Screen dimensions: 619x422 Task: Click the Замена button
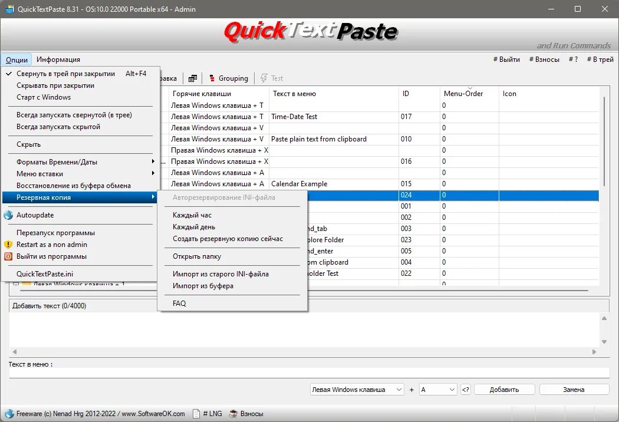(574, 389)
